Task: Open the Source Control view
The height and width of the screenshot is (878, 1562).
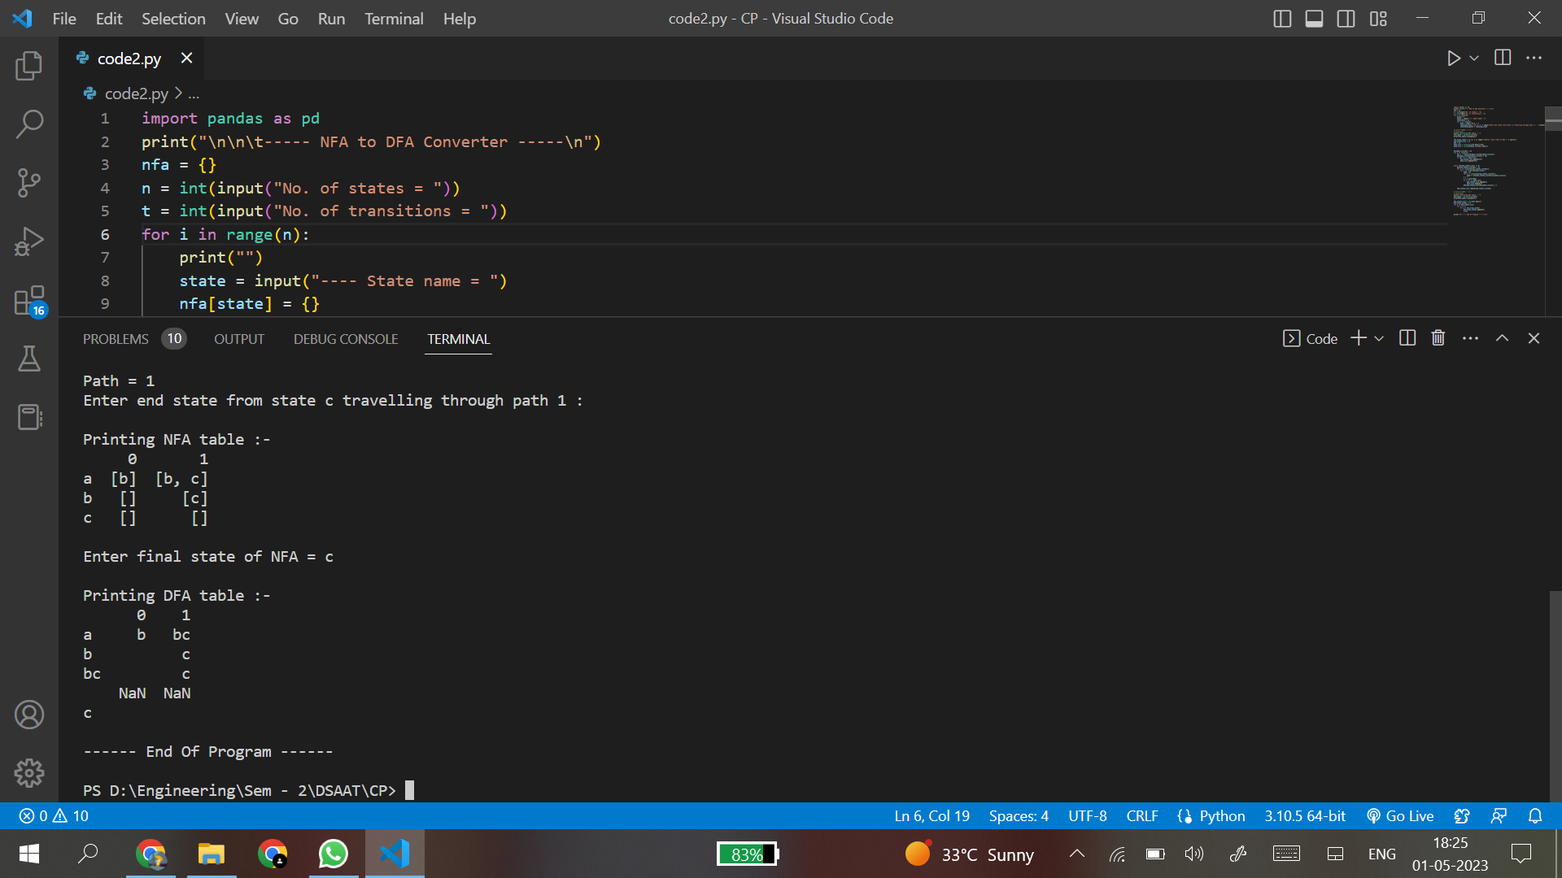Action: pos(29,182)
